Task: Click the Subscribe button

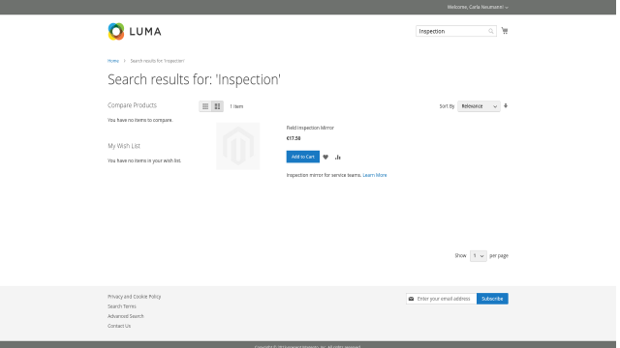Action: [492, 299]
